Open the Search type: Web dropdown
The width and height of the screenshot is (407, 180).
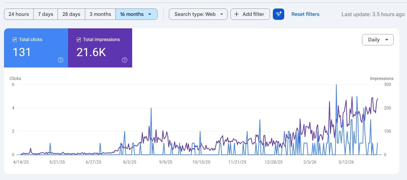click(198, 14)
